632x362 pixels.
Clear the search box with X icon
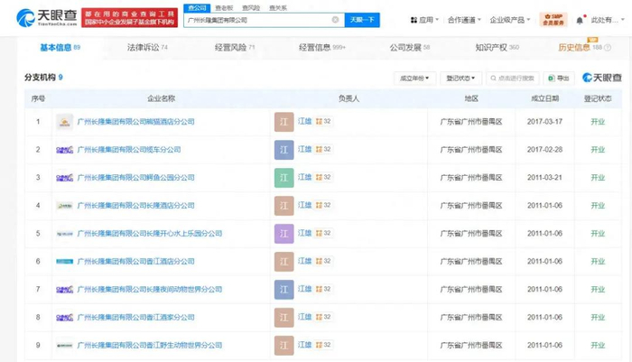(x=335, y=19)
